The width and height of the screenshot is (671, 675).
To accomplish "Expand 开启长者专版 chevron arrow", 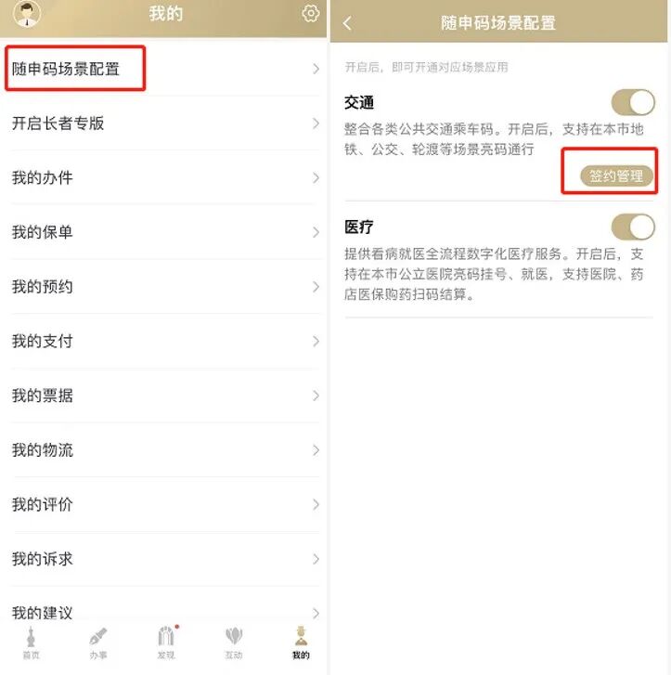I will [x=316, y=123].
